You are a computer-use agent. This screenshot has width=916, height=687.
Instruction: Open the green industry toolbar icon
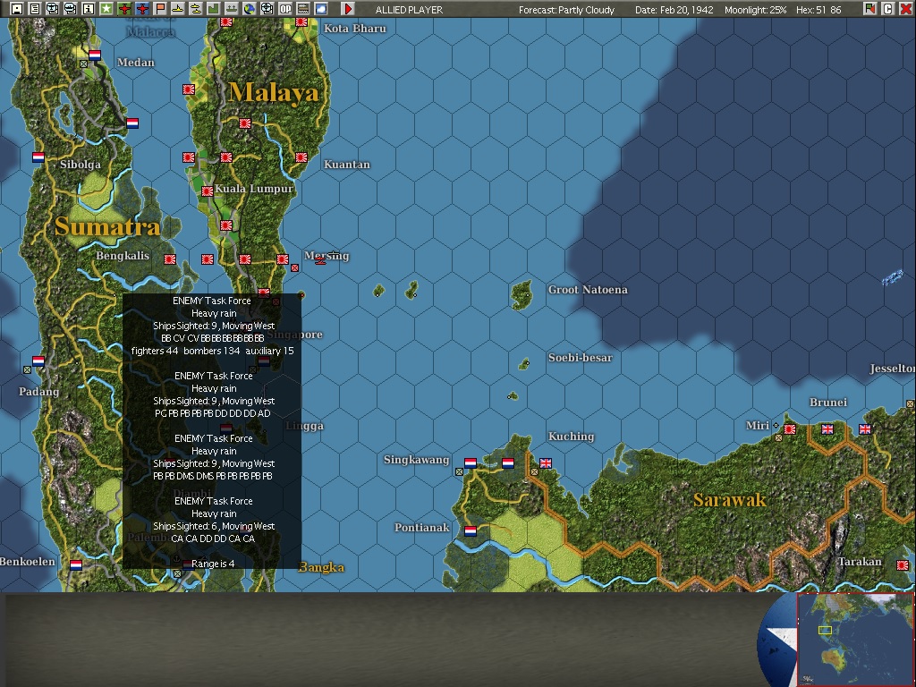coord(213,9)
